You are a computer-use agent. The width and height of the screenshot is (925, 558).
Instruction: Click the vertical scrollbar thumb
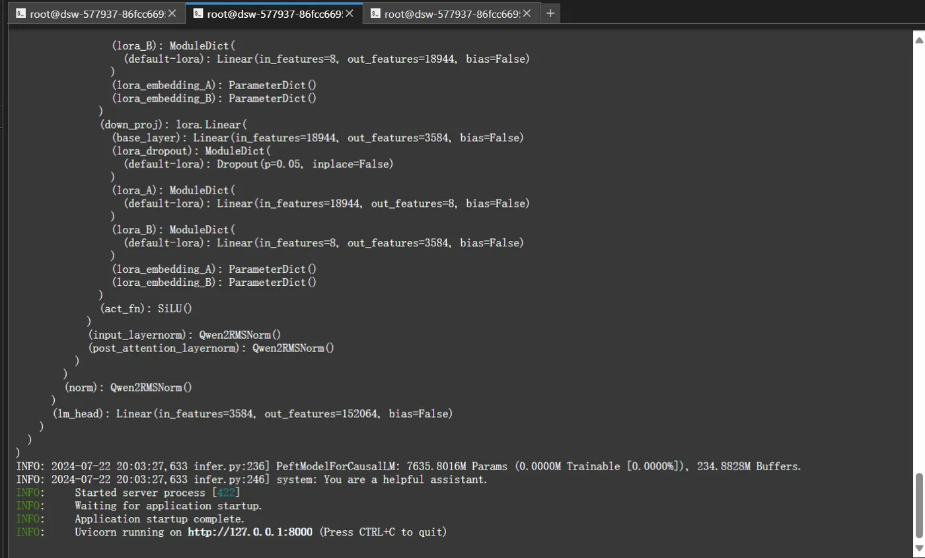point(919,506)
